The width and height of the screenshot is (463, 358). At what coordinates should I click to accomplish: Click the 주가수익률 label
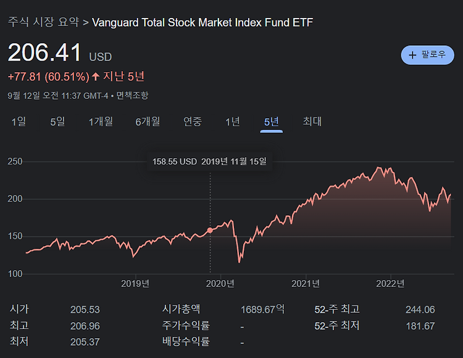point(186,325)
